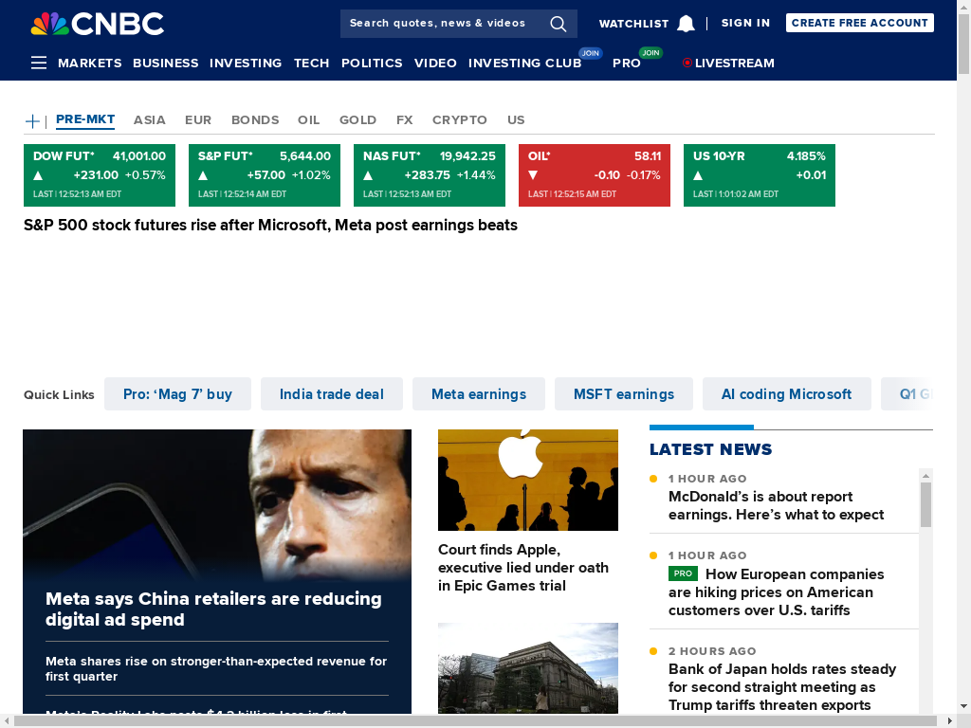This screenshot has height=728, width=971.
Task: Open the DOW FUT quote card
Action: pos(99,175)
